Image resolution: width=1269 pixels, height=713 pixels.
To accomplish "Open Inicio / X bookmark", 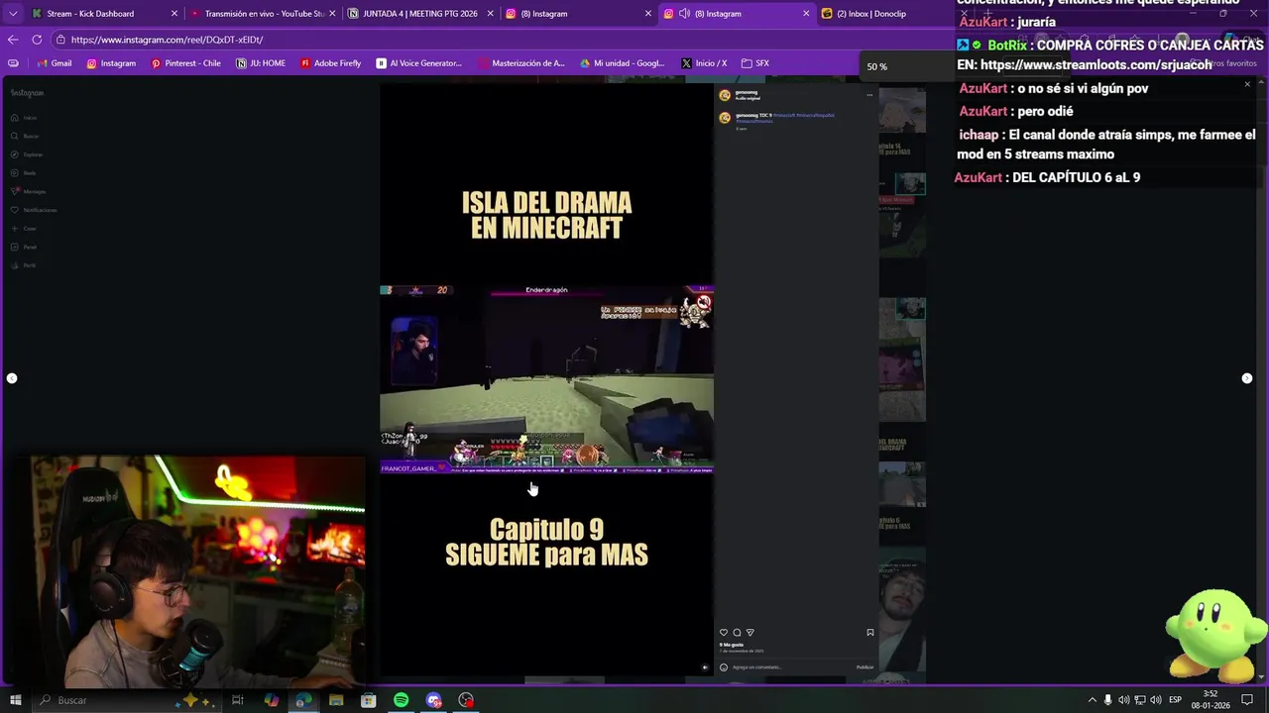I will [x=704, y=63].
